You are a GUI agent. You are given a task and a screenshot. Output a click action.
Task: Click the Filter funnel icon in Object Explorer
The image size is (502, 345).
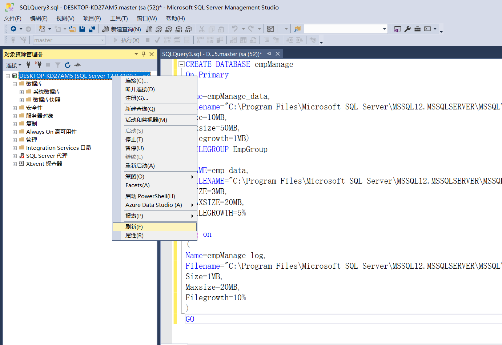(58, 65)
